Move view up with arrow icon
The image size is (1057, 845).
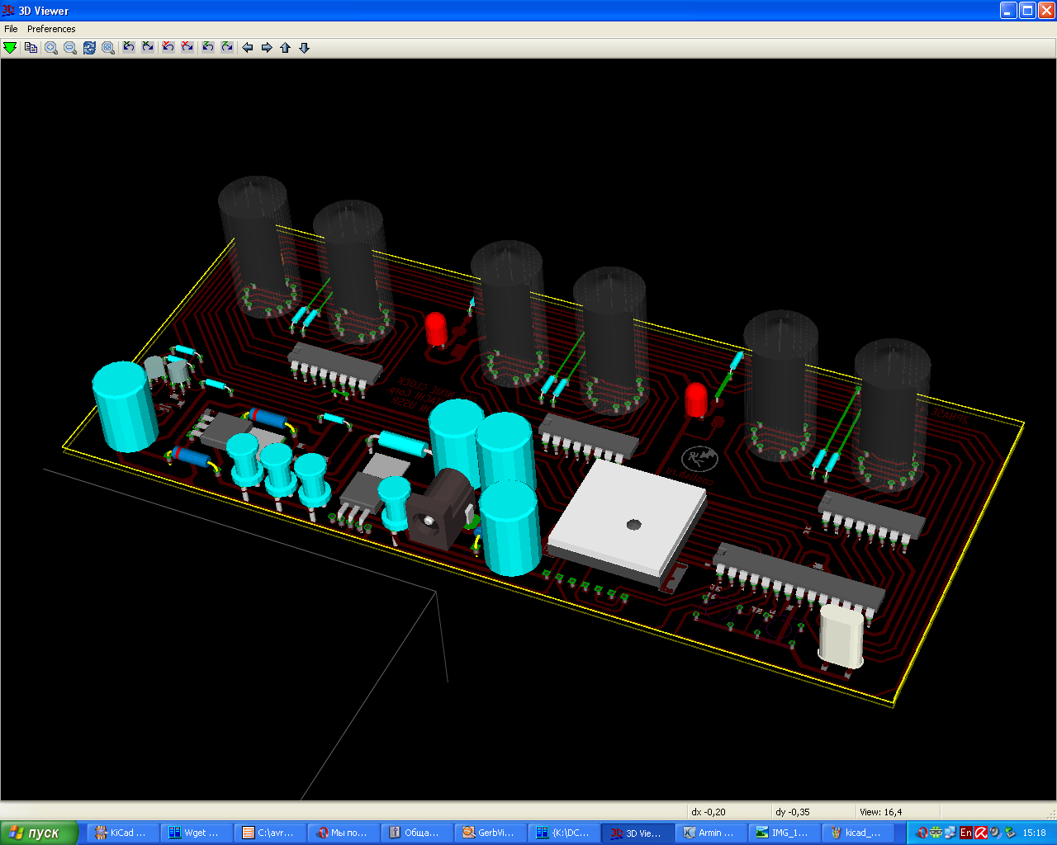tap(285, 48)
